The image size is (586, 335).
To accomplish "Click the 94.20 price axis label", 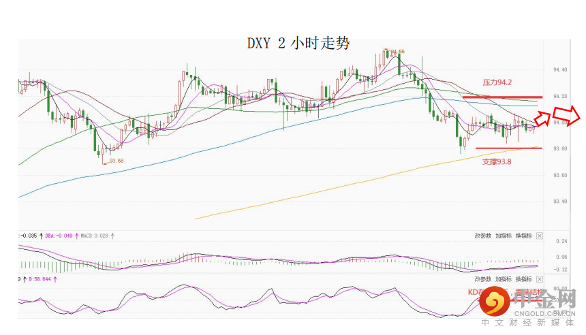I will [560, 96].
